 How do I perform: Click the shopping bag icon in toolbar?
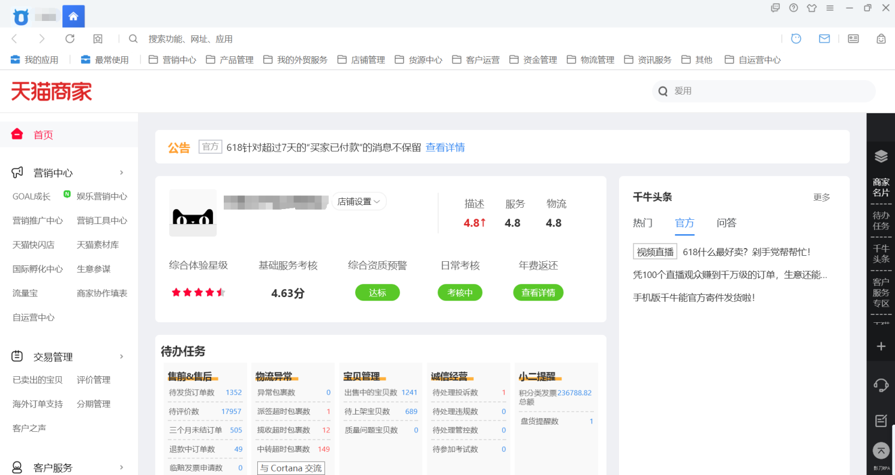[881, 39]
